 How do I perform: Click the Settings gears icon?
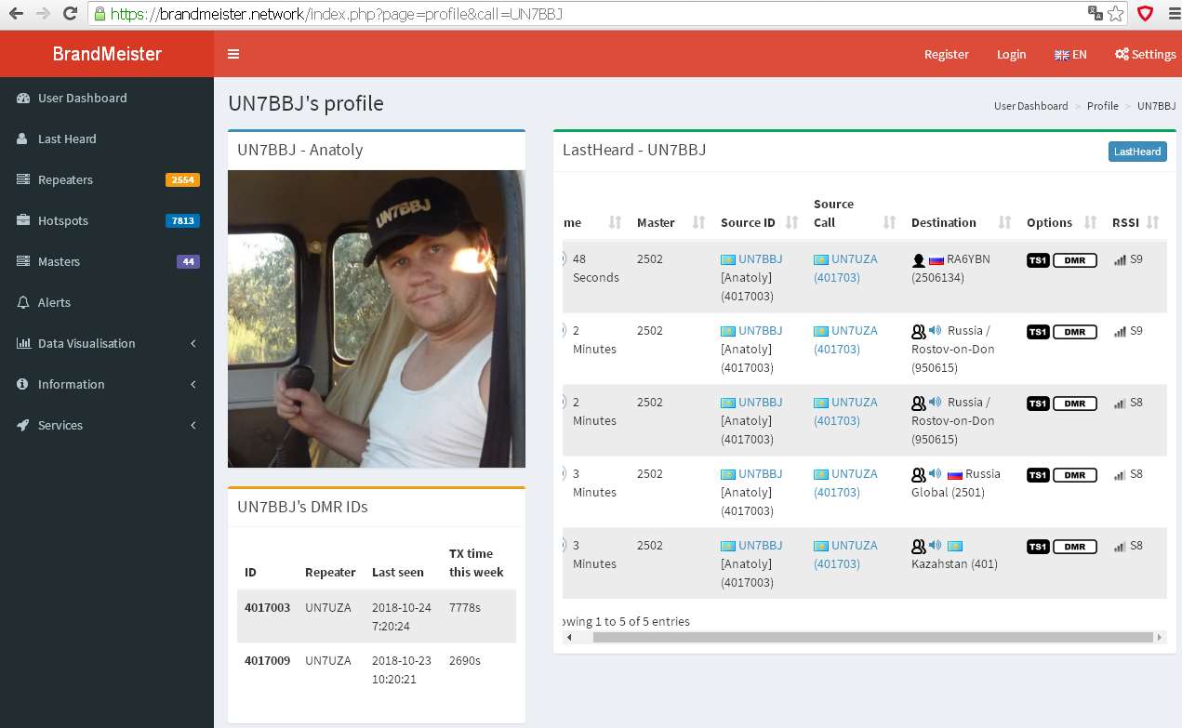pyautogui.click(x=1122, y=54)
